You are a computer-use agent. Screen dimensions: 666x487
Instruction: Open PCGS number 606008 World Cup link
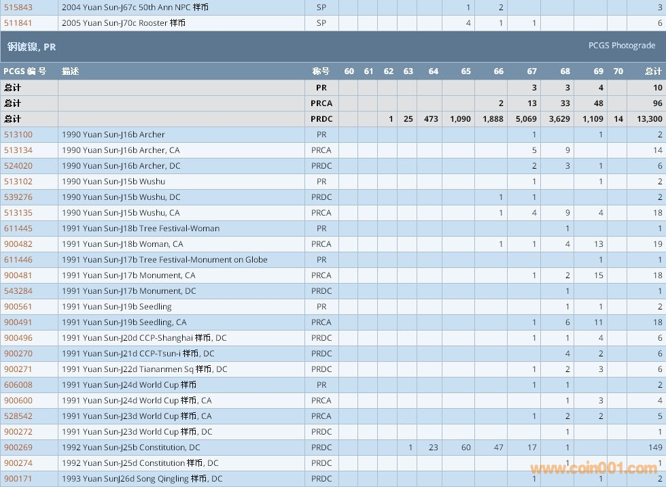click(18, 385)
